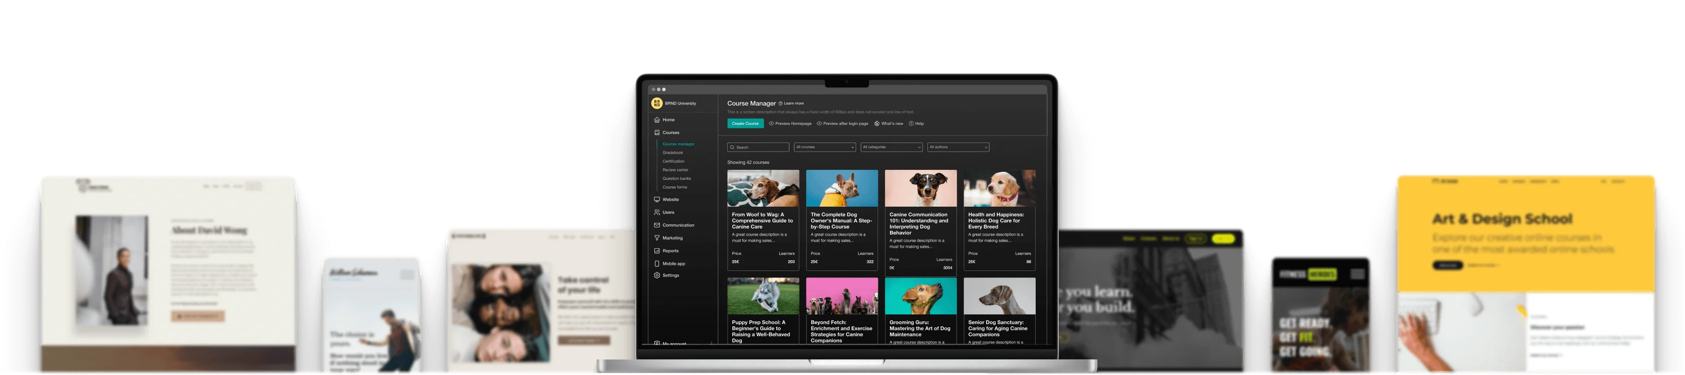This screenshot has width=1685, height=375.
Task: Click the Marketing funnel icon
Action: point(657,238)
